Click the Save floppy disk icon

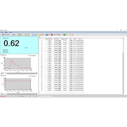[x=46, y=35]
